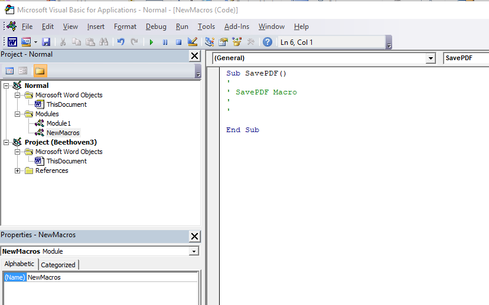Image resolution: width=489 pixels, height=305 pixels.
Task: Open the Toolbox icon
Action: (250, 42)
